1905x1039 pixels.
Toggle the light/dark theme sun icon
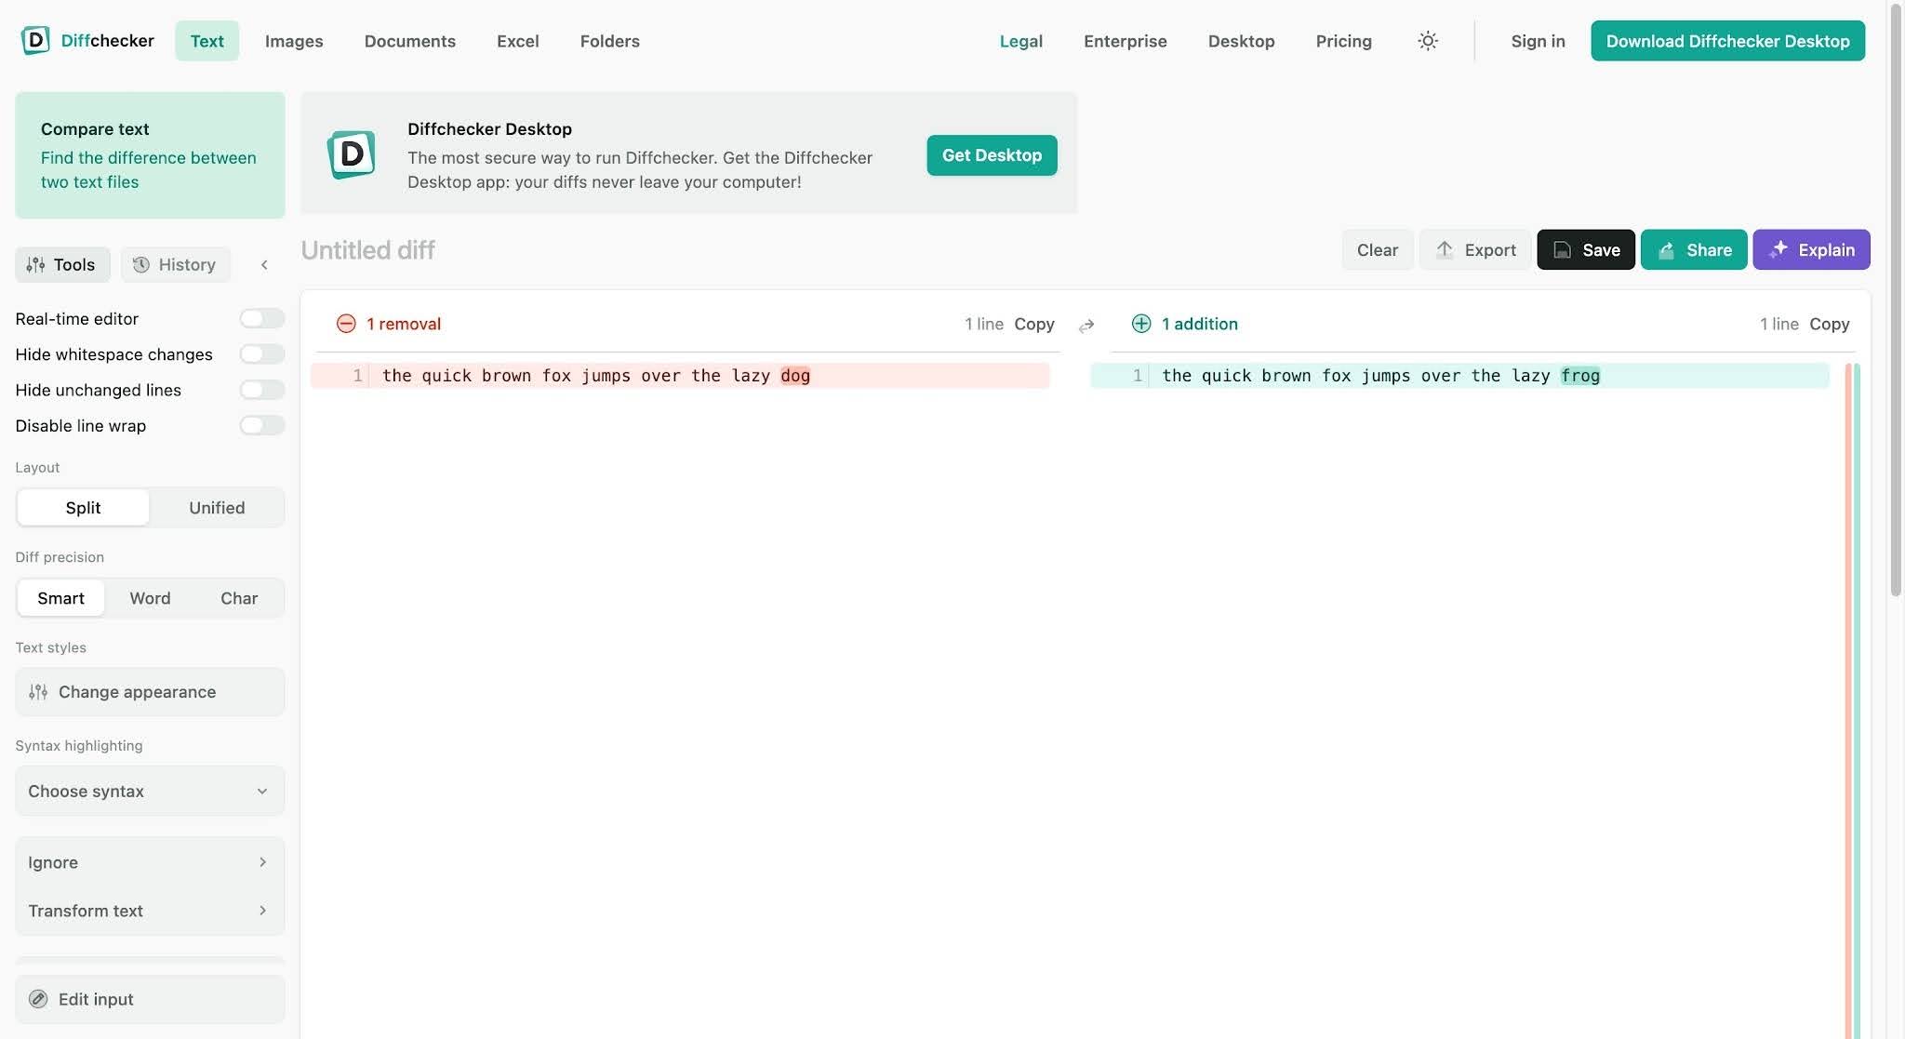pos(1428,41)
